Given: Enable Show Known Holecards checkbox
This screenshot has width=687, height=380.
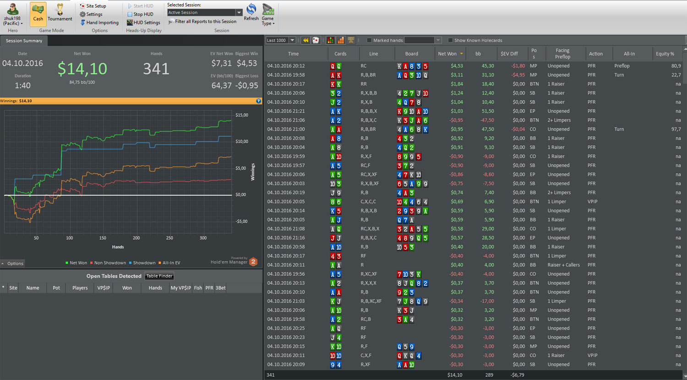Looking at the screenshot, I should (x=450, y=40).
